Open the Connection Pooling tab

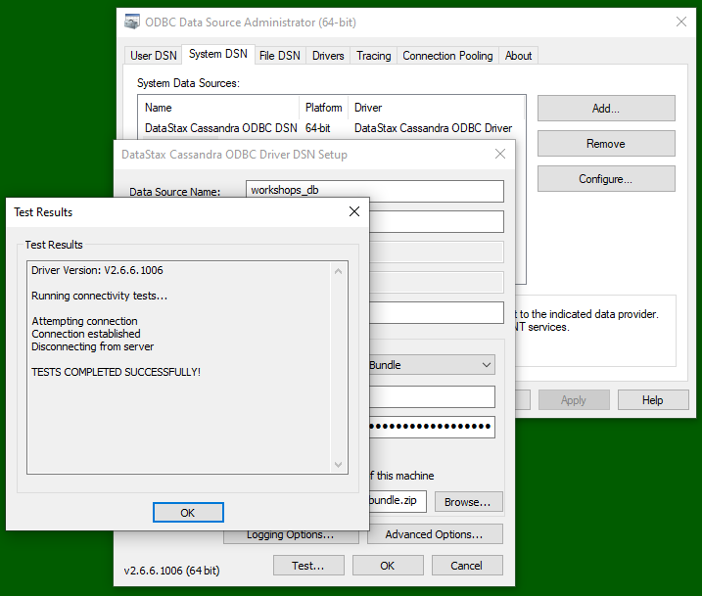click(x=447, y=56)
